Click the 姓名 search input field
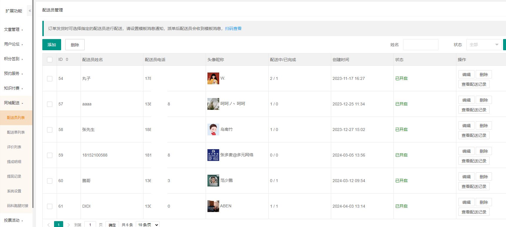Screen dimensions: 506x227 click(420, 45)
